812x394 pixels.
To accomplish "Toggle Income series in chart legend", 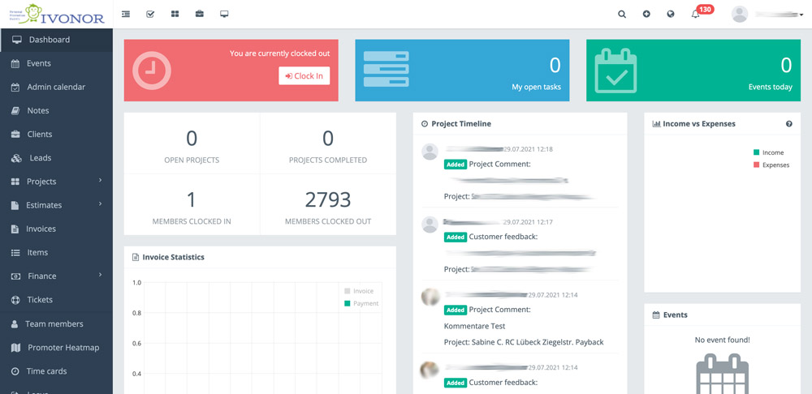I will pyautogui.click(x=768, y=152).
